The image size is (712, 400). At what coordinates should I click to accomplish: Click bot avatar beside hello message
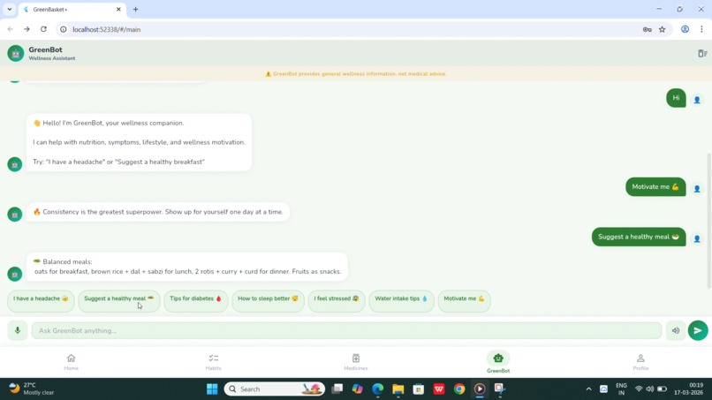point(14,164)
